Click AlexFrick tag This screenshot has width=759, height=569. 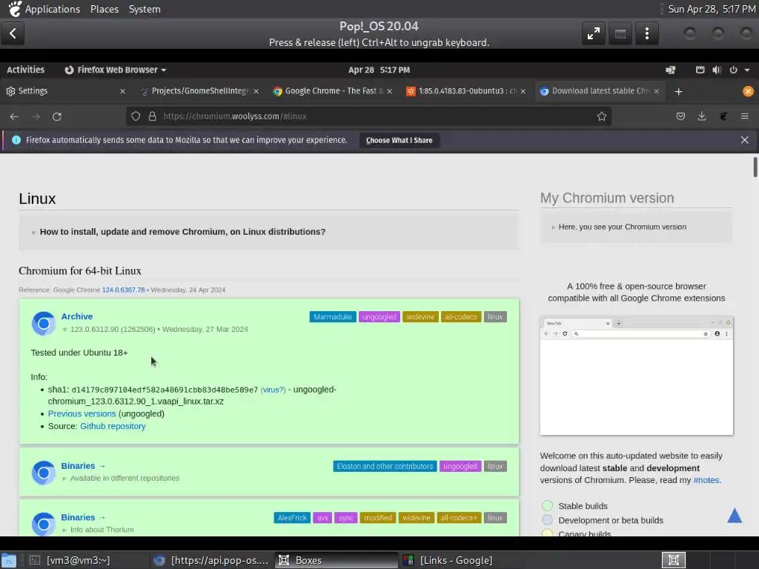pos(292,518)
